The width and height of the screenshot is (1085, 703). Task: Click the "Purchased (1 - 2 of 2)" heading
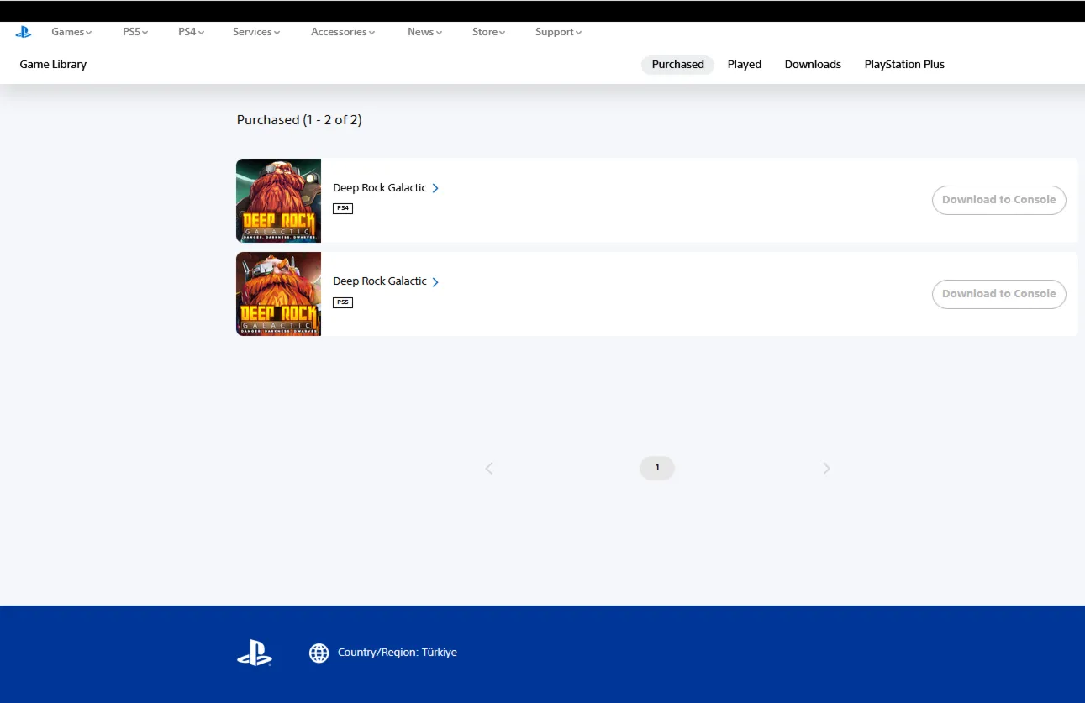pos(299,120)
